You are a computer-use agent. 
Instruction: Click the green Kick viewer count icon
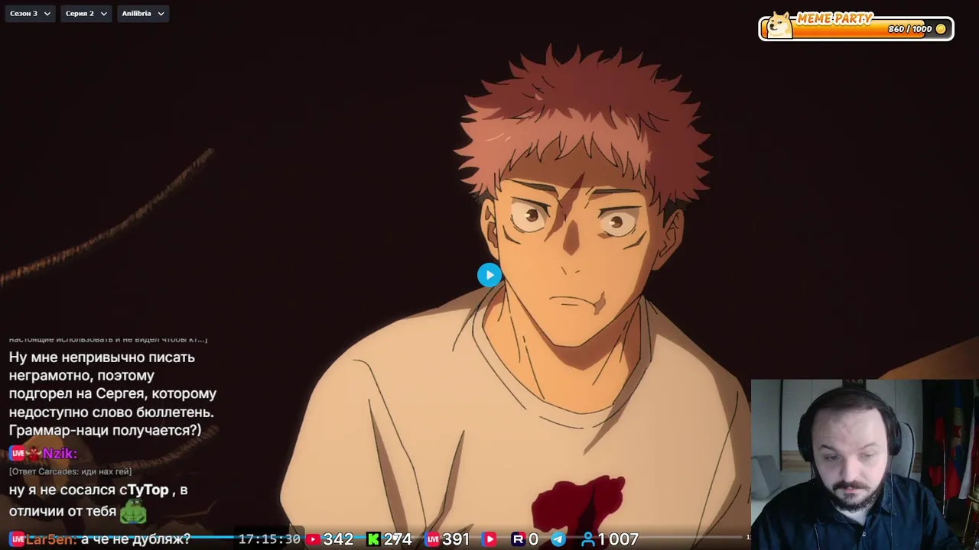tap(373, 539)
